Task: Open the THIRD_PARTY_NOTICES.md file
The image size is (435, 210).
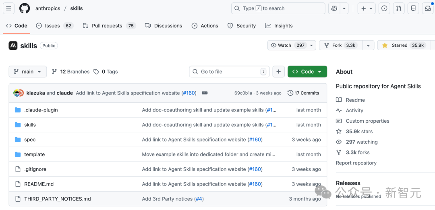Action: click(58, 199)
